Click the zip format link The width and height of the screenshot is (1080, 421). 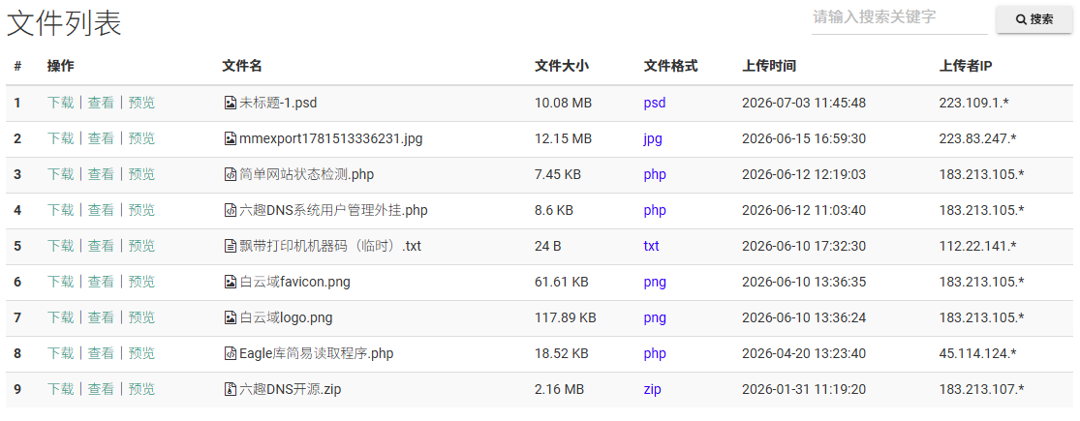point(652,389)
